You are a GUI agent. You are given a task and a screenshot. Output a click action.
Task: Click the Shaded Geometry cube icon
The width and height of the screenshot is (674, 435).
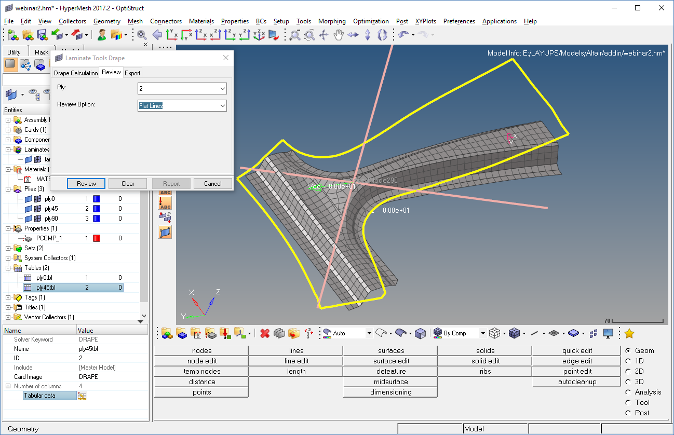420,333
